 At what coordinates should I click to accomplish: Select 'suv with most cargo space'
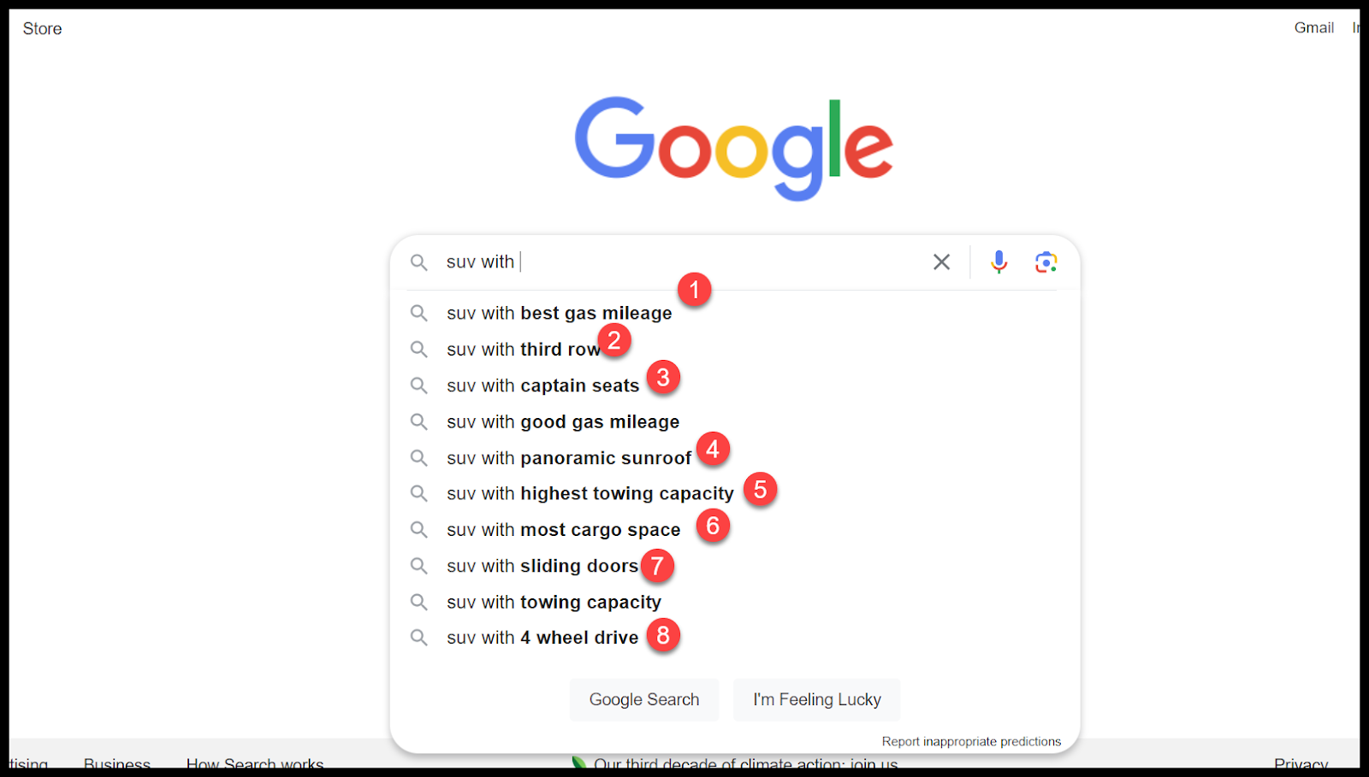pos(563,530)
